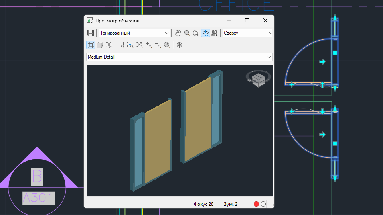Screen dimensions: 383x215
Task: Minimize the Просмотр объектов window
Action: click(x=229, y=20)
